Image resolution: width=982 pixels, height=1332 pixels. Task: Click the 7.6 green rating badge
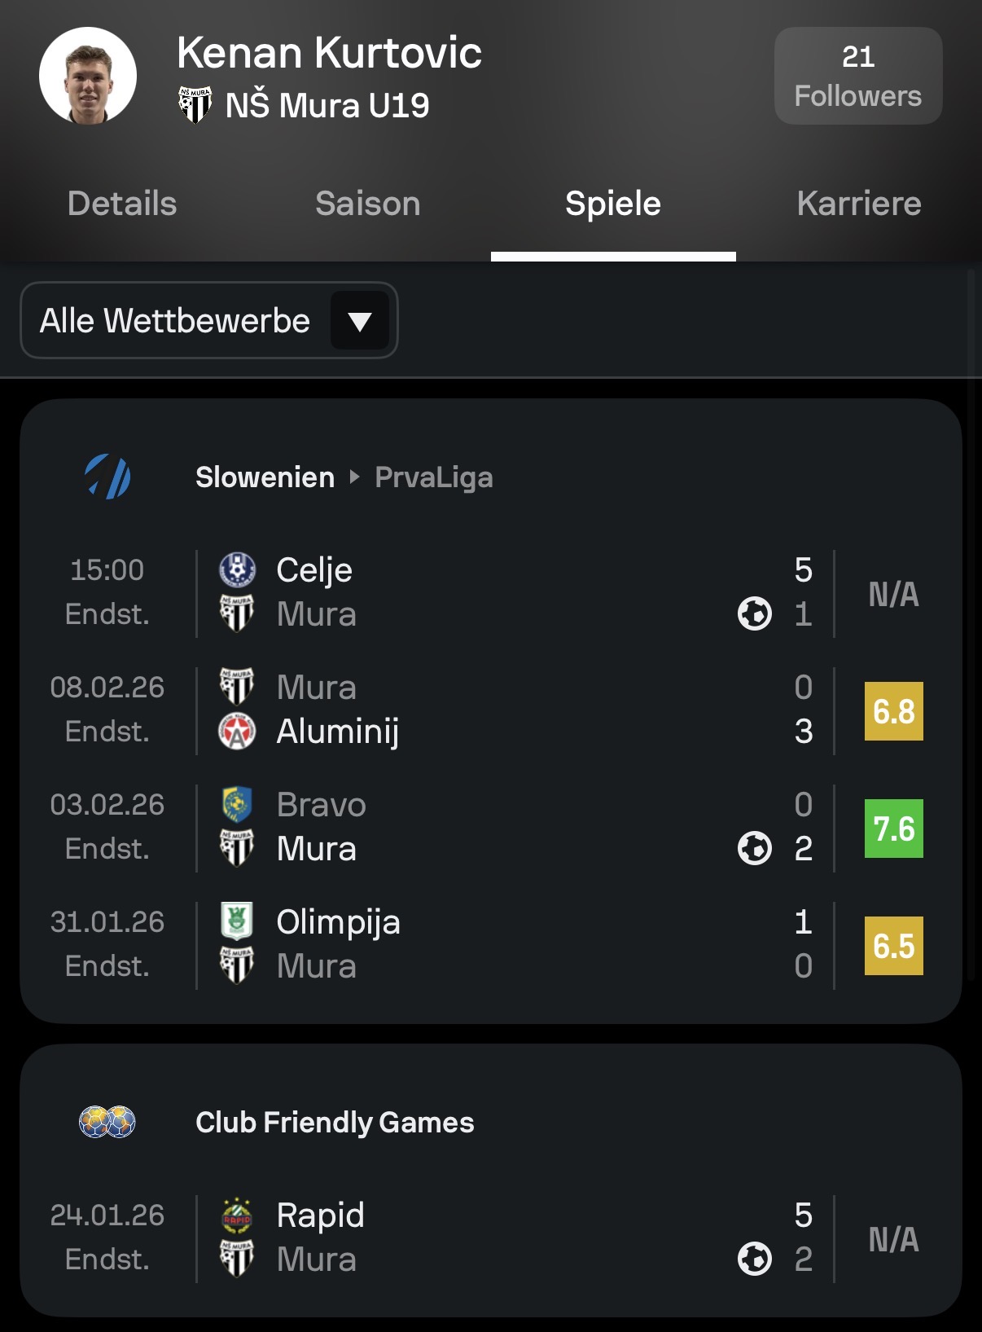point(893,829)
